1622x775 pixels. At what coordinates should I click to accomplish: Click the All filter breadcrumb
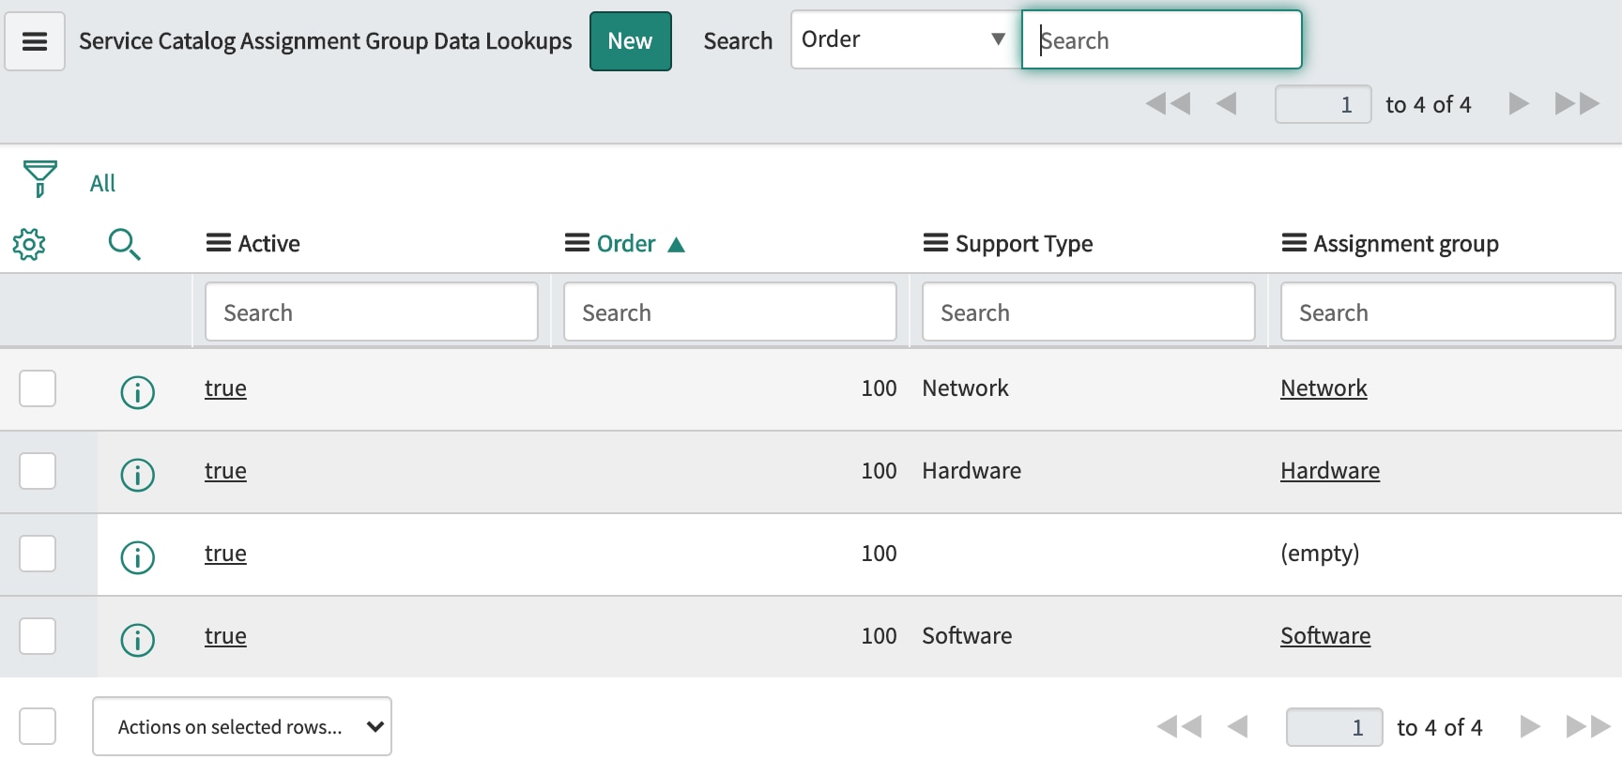click(102, 183)
